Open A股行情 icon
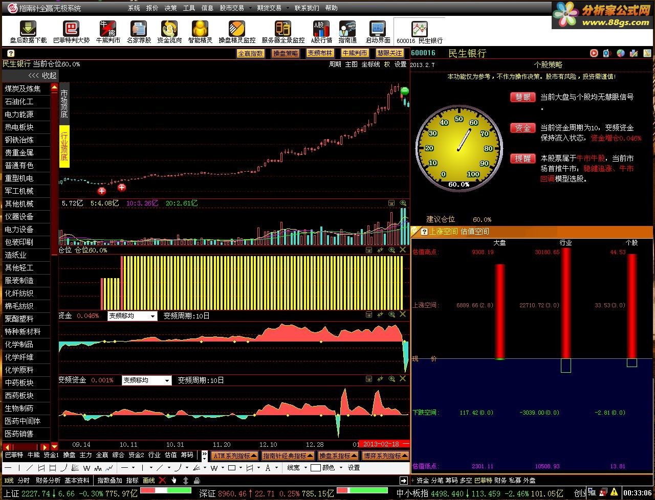This screenshot has height=500, width=655. (x=321, y=32)
